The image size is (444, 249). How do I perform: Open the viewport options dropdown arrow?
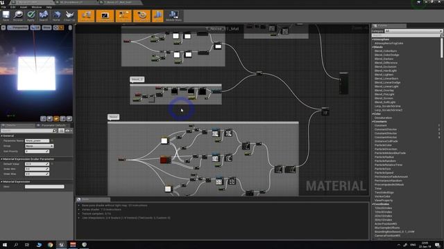click(x=3, y=28)
